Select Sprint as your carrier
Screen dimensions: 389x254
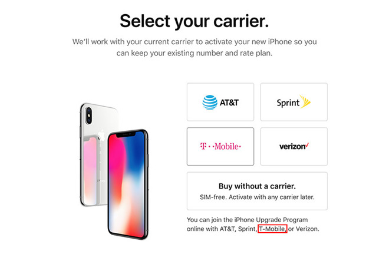294,102
